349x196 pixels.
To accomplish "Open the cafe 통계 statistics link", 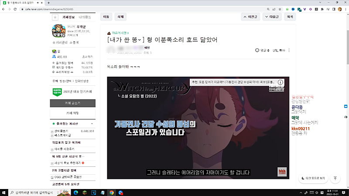I will (74, 42).
